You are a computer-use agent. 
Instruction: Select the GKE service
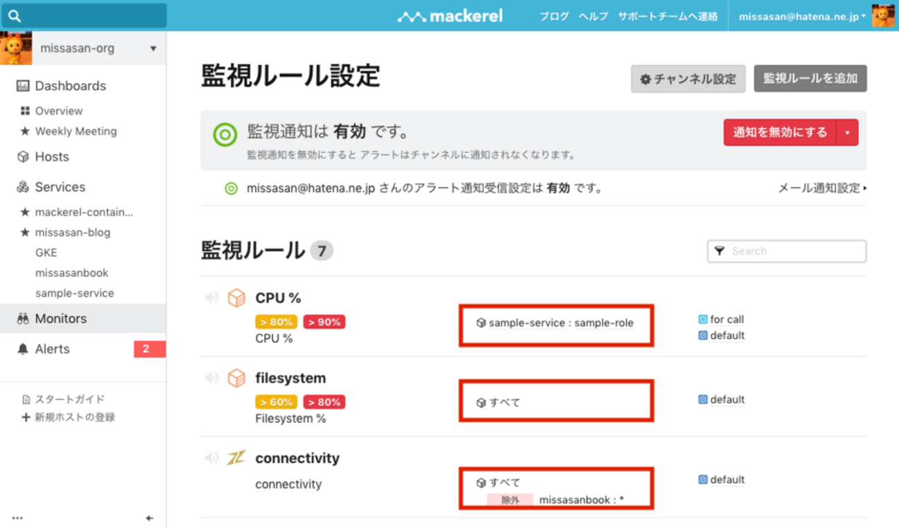coord(46,253)
